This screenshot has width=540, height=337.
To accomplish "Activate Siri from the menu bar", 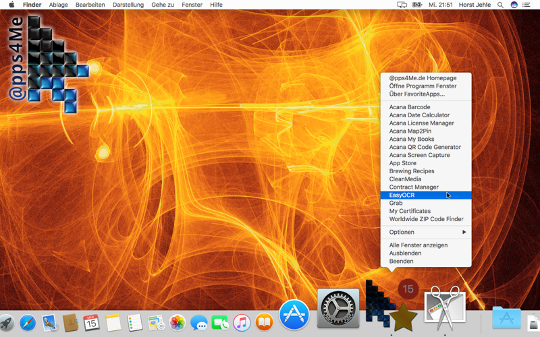I will pyautogui.click(x=514, y=5).
